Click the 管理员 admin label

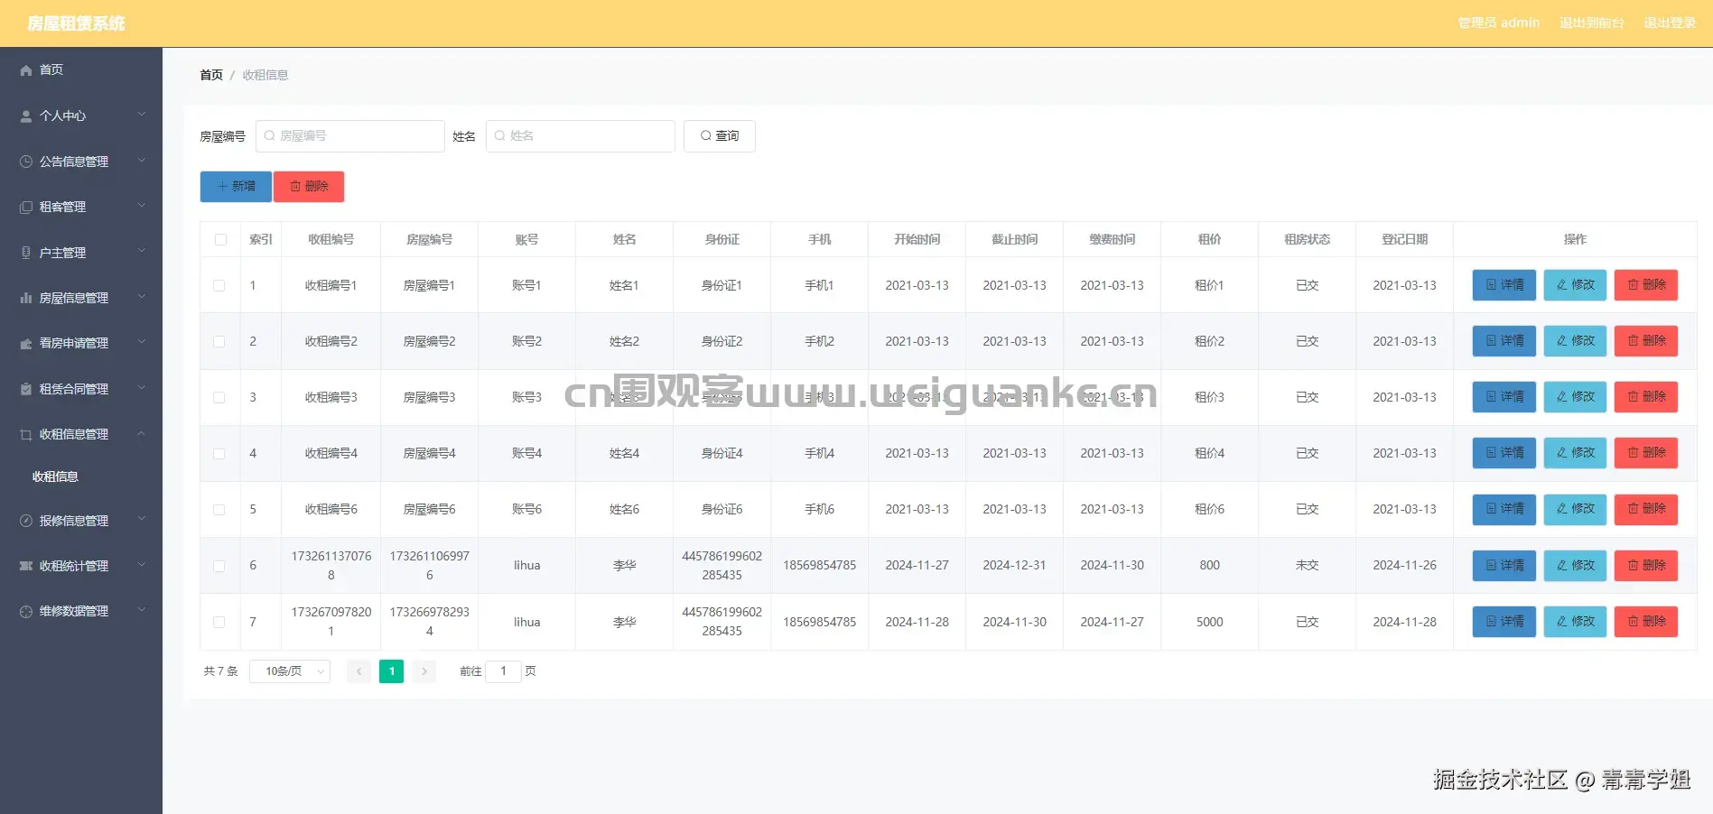[x=1499, y=23]
